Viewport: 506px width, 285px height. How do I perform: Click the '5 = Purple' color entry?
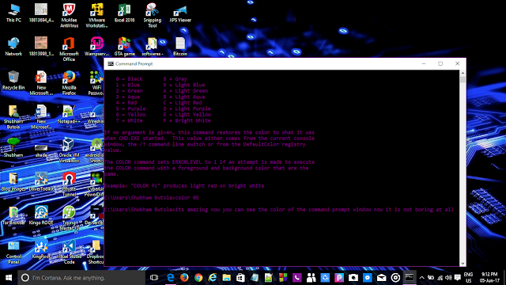pos(130,108)
